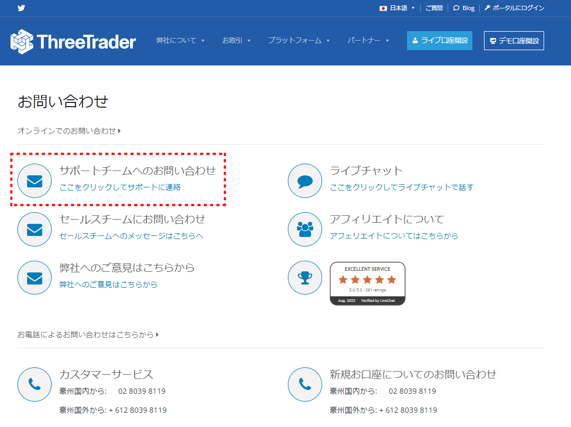Click アフェリエイトについてはこちらから link
The image size is (571, 427).
[394, 236]
